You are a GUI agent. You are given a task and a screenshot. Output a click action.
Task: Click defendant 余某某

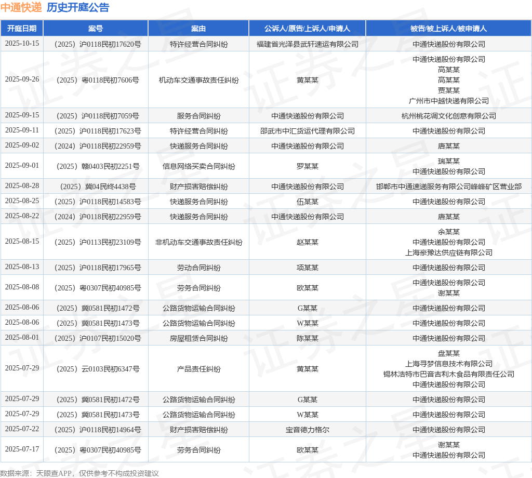(x=448, y=232)
